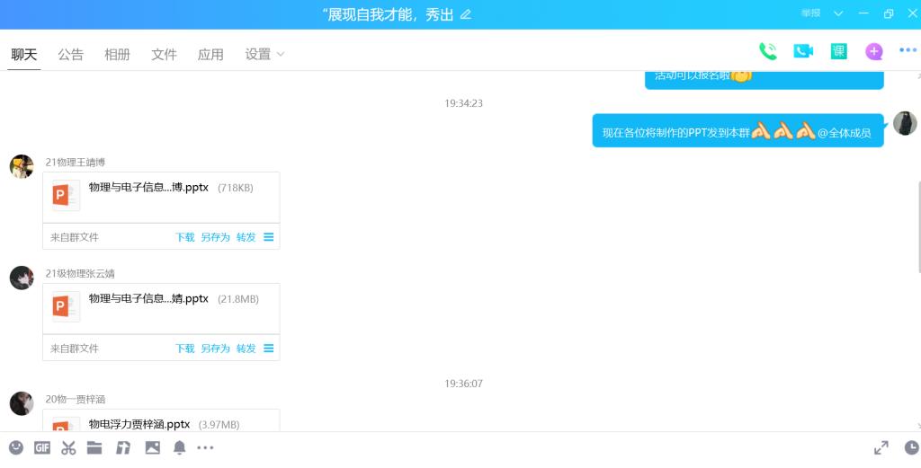Open message history clock icon
921x468 pixels.
pyautogui.click(x=912, y=448)
